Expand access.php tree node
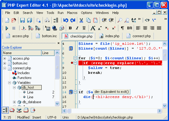Screen dimensions: 169x121 pyautogui.click(x=5, y=58)
